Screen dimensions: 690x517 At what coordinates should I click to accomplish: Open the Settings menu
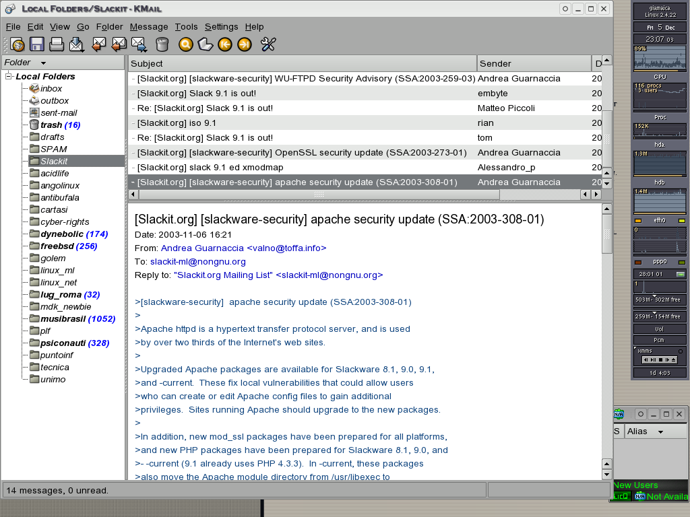click(221, 27)
